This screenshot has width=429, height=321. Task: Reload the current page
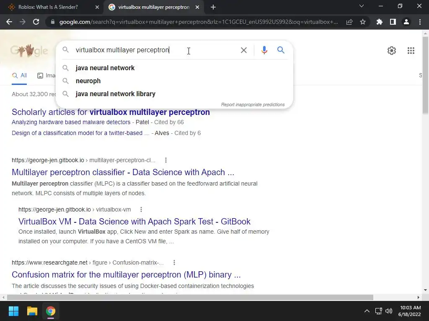(x=36, y=22)
